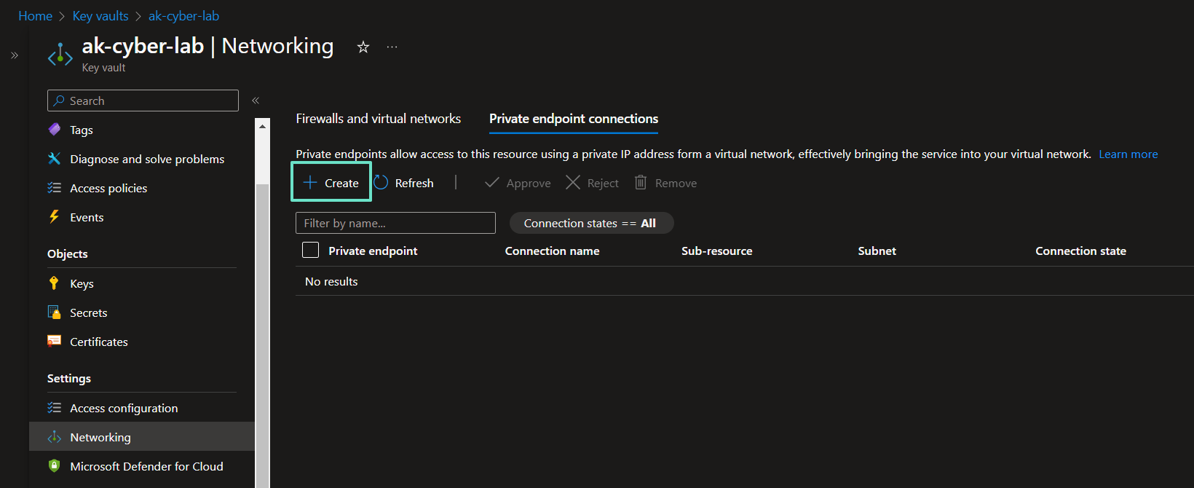The height and width of the screenshot is (488, 1194).
Task: Click the Remove trash can icon
Action: pos(641,183)
